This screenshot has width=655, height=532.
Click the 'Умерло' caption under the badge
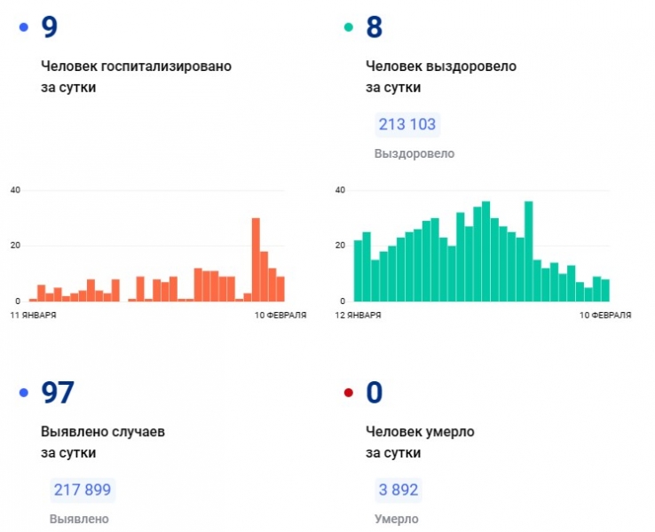396,519
